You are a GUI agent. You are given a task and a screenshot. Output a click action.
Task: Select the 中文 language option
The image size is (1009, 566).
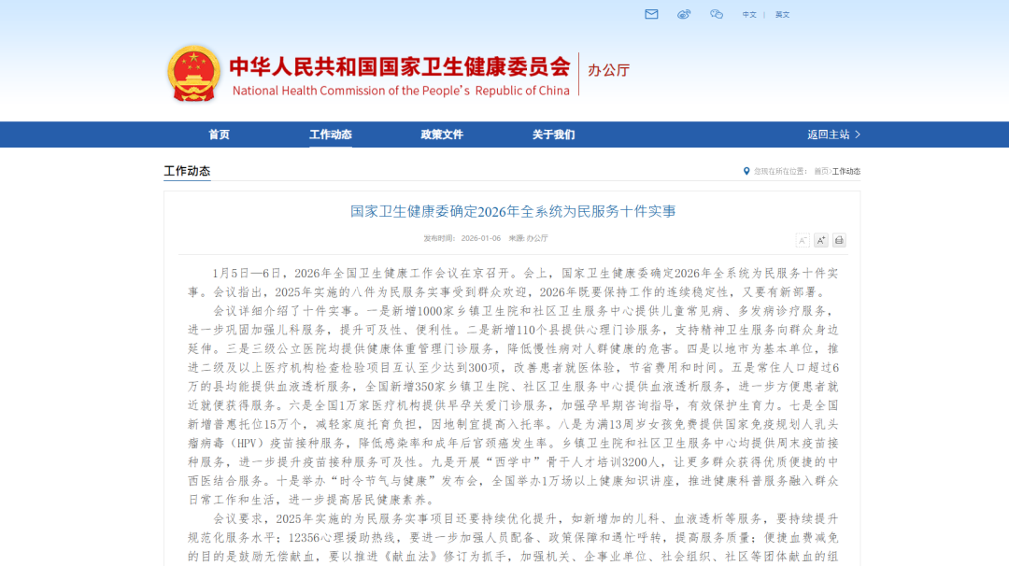(747, 14)
